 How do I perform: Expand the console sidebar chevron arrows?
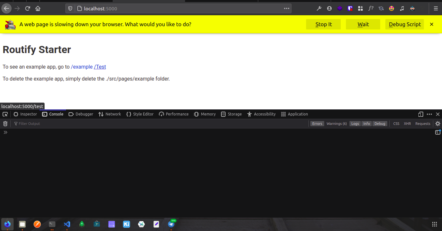click(x=5, y=132)
